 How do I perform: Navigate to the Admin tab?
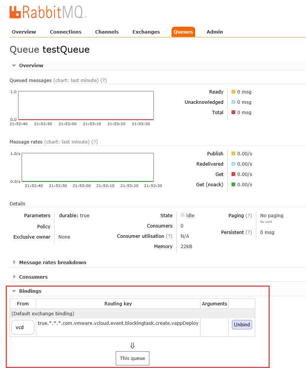pyautogui.click(x=214, y=32)
